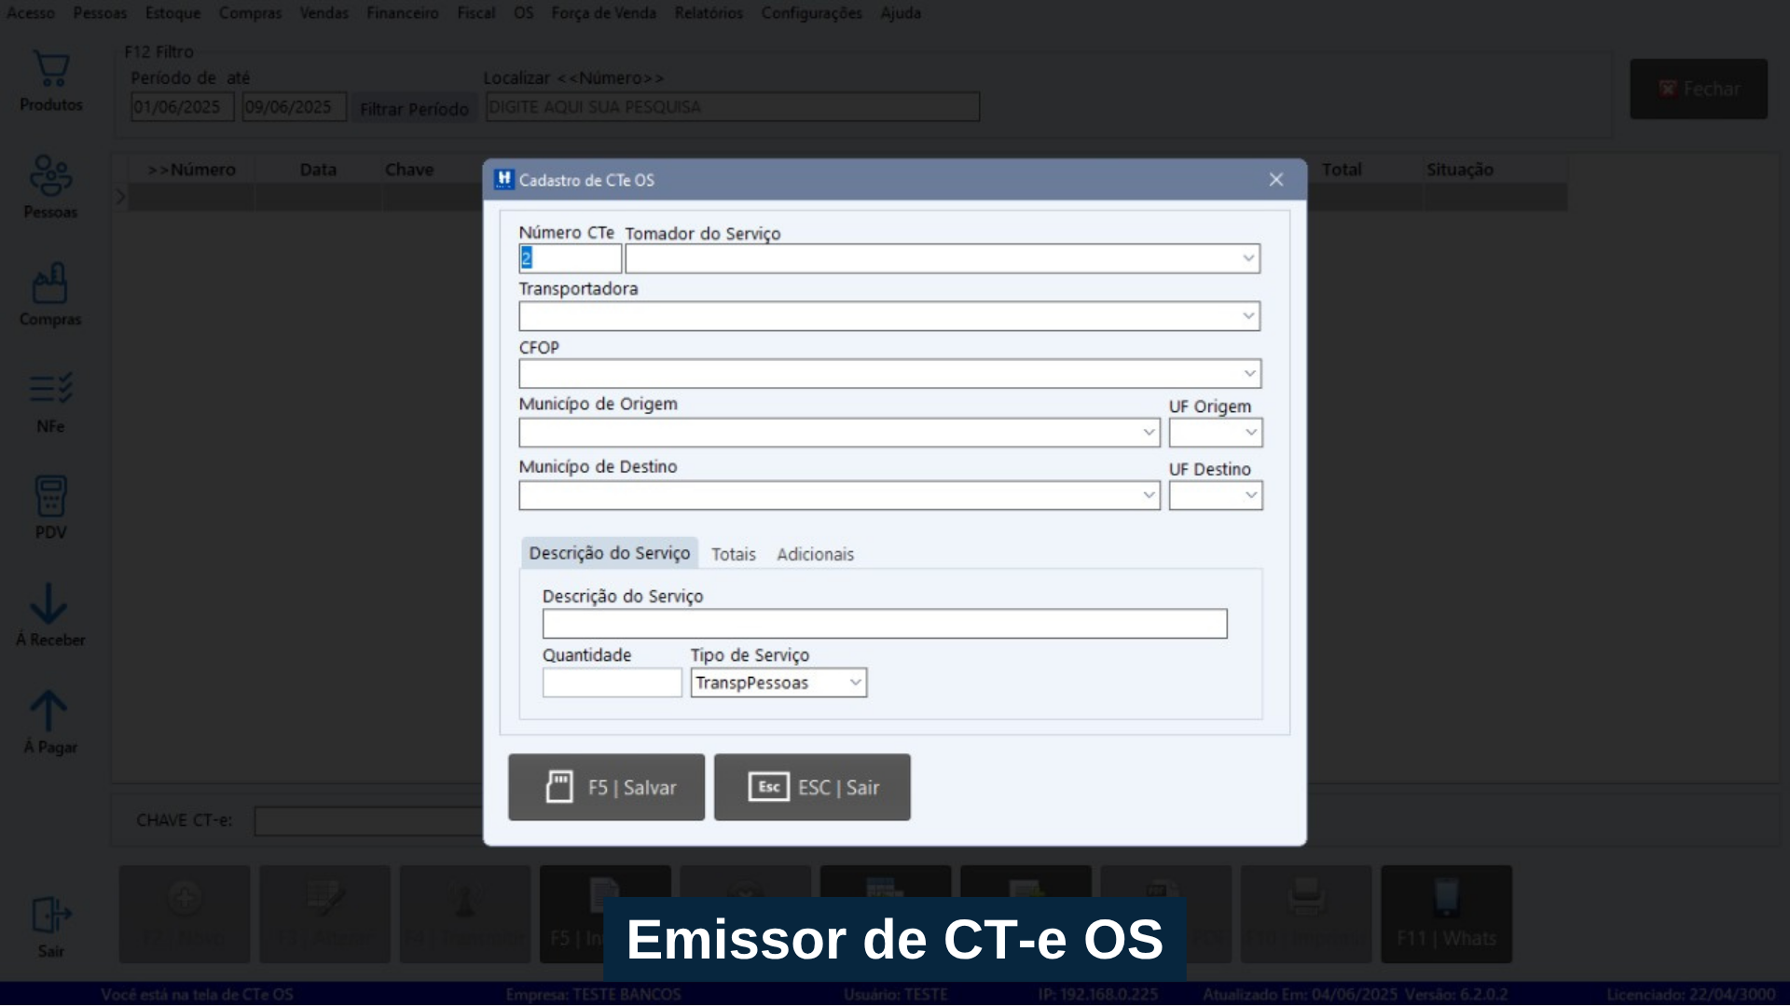
Task: Click the F11 | Whats phone button
Action: coord(1446,914)
